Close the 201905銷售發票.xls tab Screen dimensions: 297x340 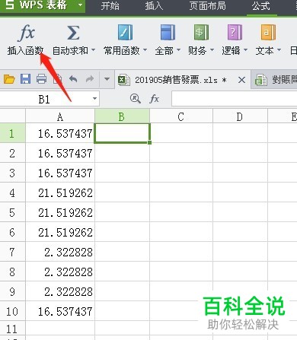(x=241, y=80)
